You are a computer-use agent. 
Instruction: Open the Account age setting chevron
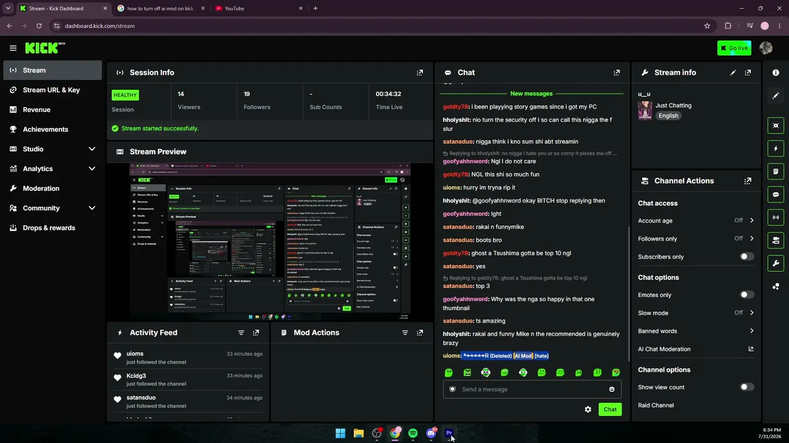pyautogui.click(x=751, y=220)
